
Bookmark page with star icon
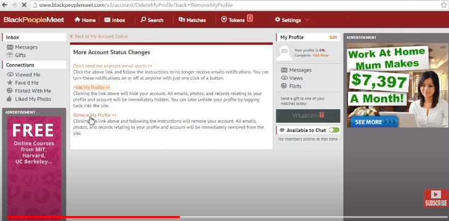(443, 5)
